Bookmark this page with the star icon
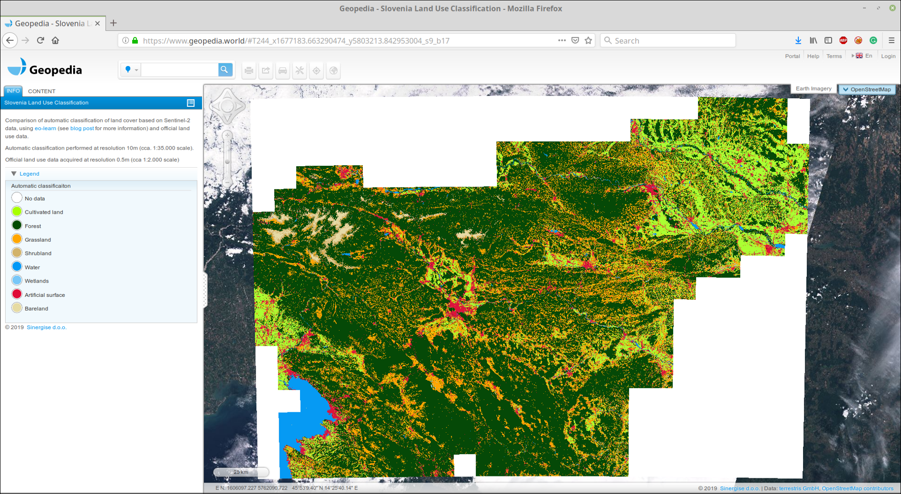 pyautogui.click(x=589, y=40)
